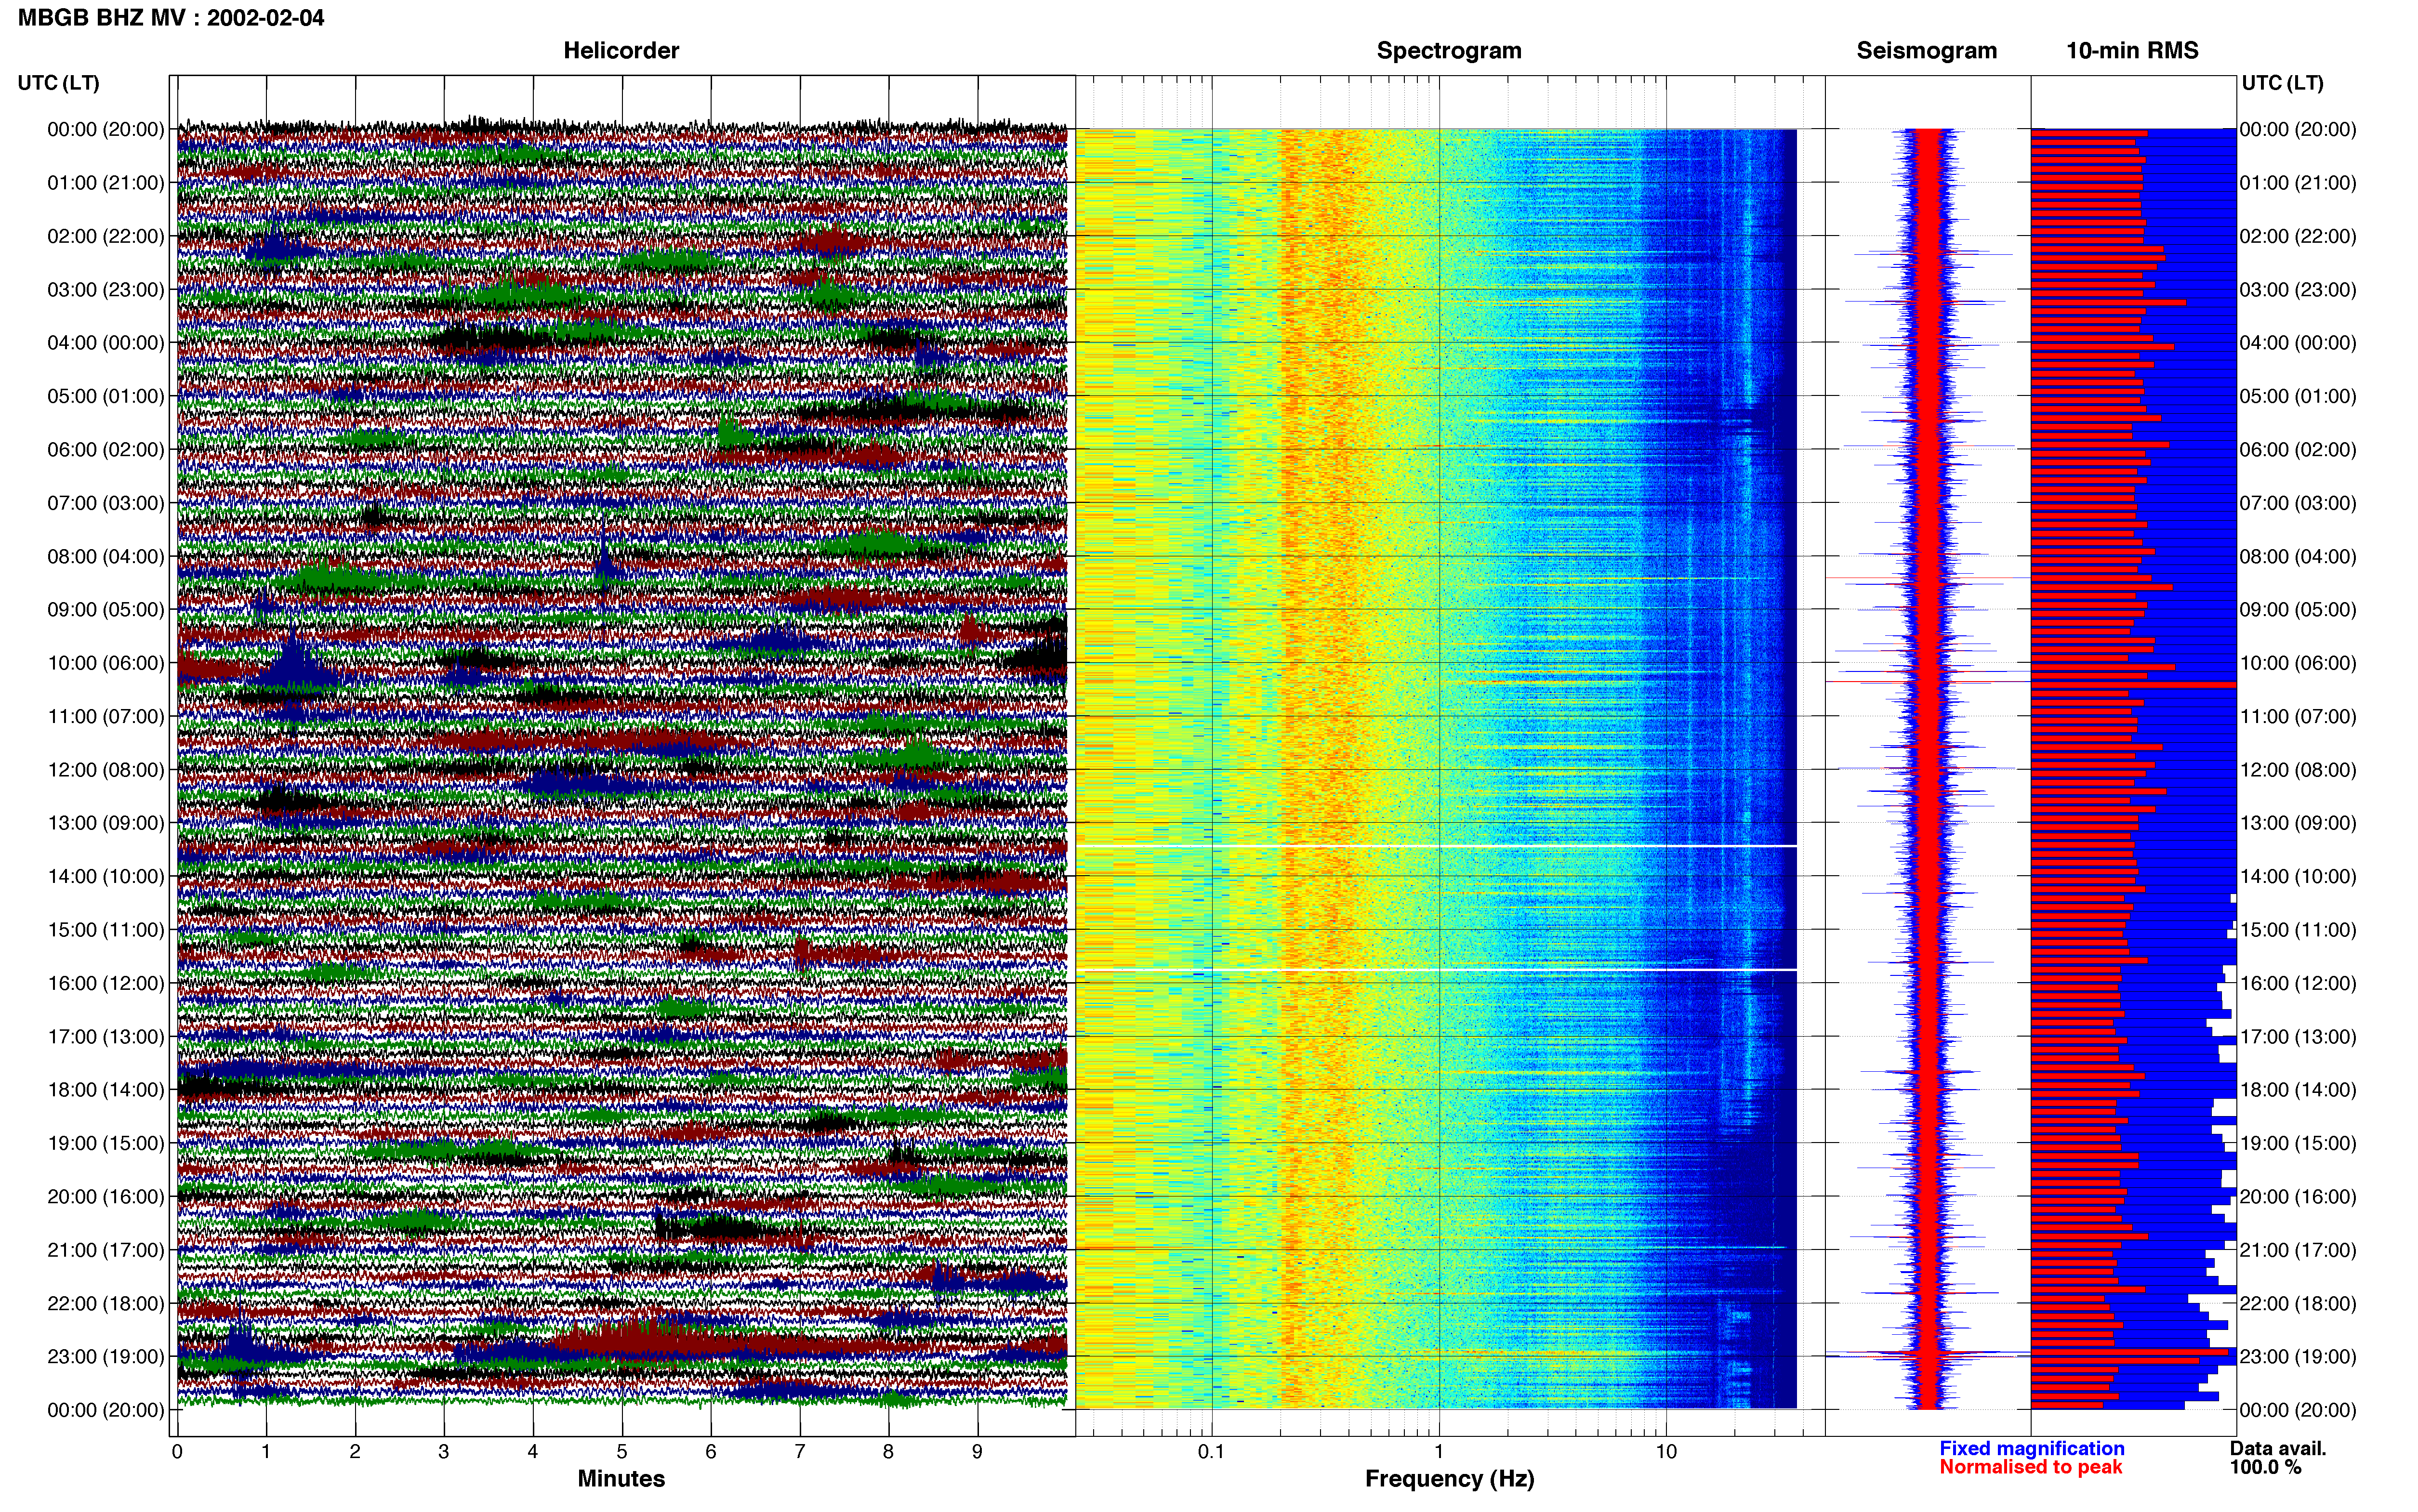Click the white data gap line near 15:45
Screen dimensions: 2418x1512
(x=1436, y=969)
